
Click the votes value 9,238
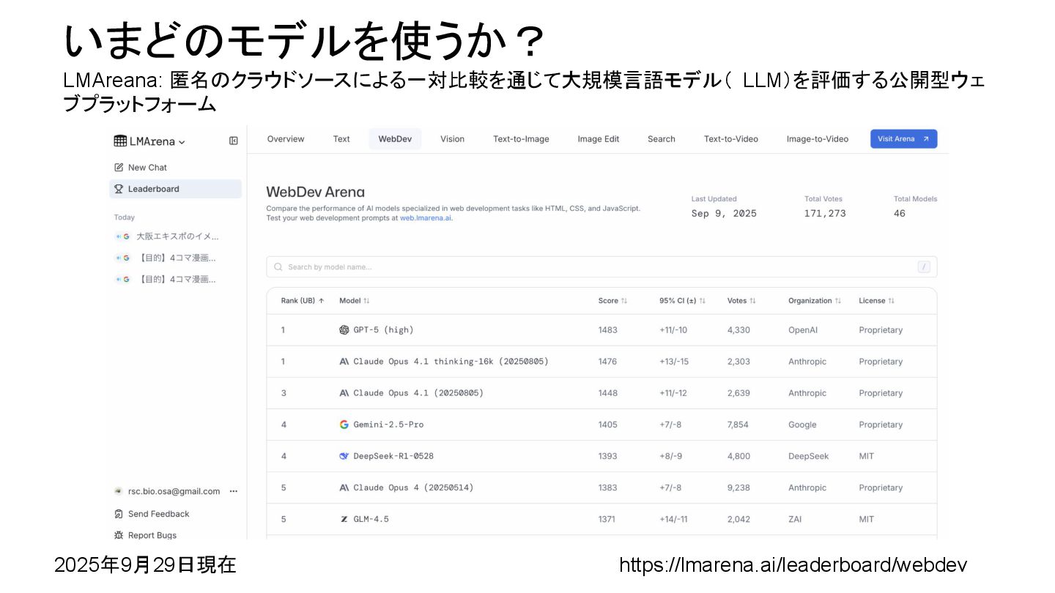[x=738, y=488]
